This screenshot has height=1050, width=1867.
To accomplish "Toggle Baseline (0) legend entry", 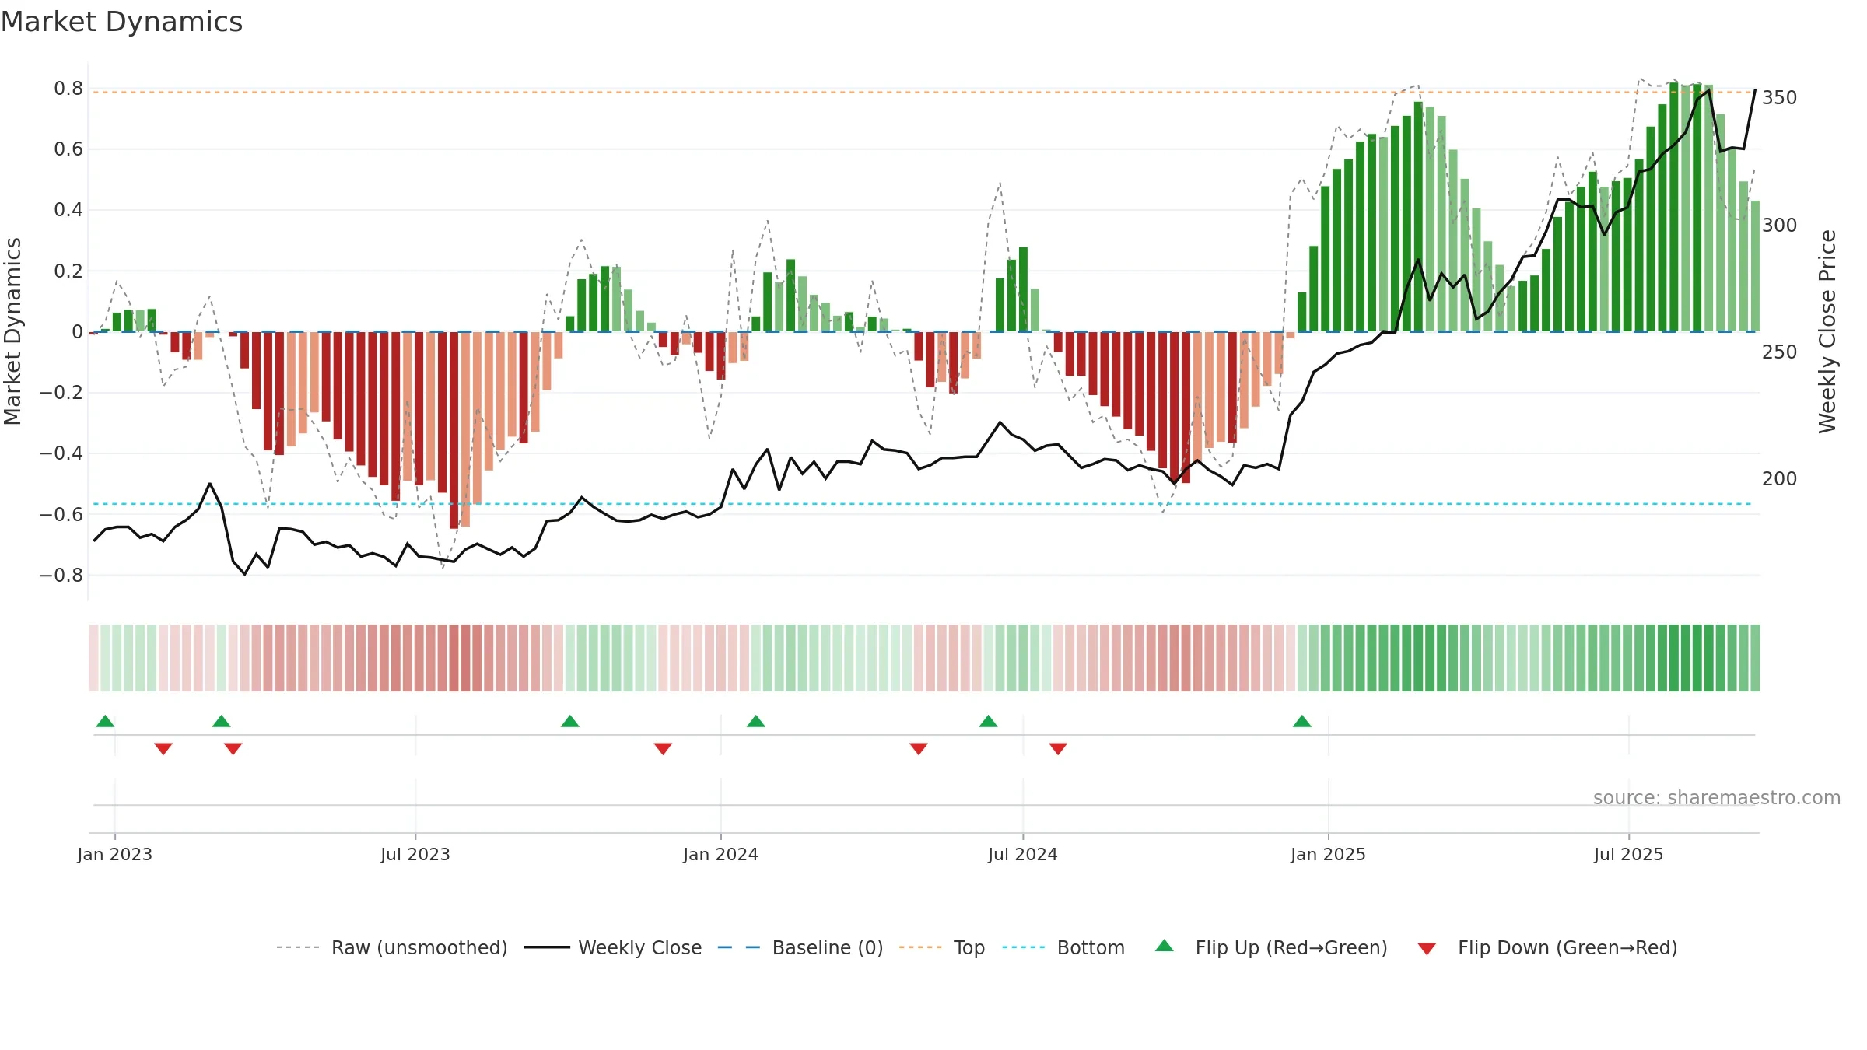I will click(x=800, y=947).
